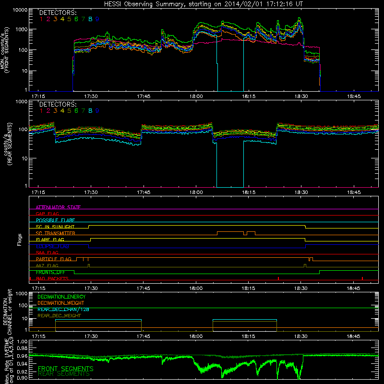Click the REAR_DEC_WEIGHT legend entry
The height and width of the screenshot is (384, 384).
[x=59, y=316]
